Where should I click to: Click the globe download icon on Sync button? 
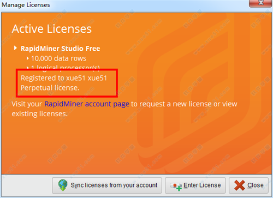point(63,185)
